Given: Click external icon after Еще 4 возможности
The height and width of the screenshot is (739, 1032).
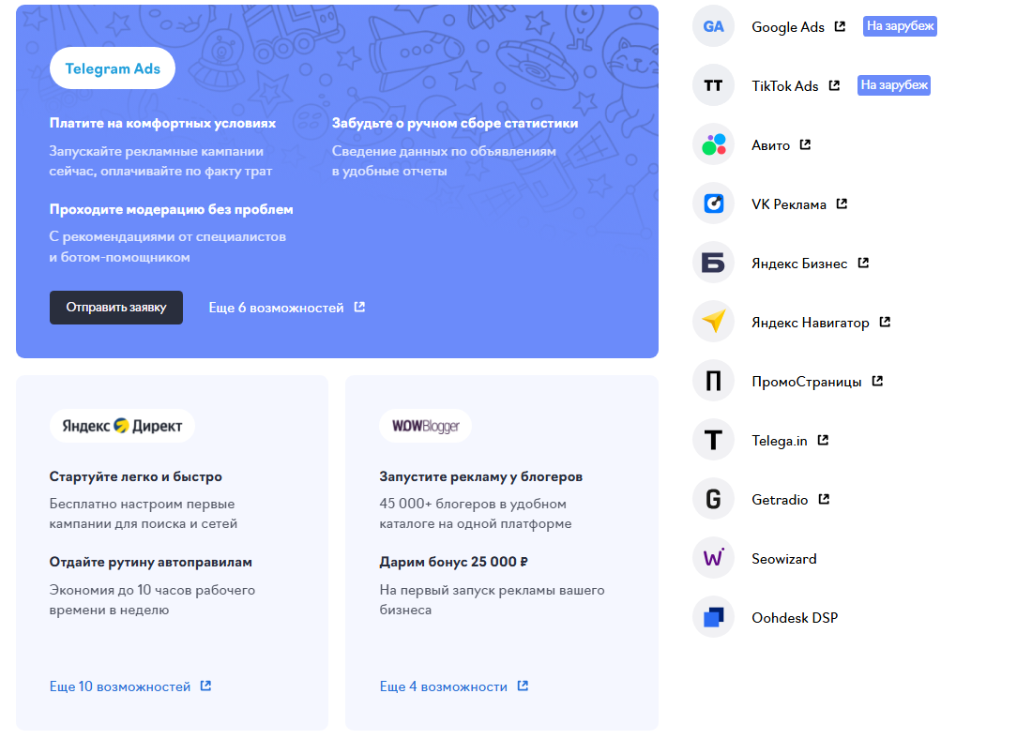Looking at the screenshot, I should click(523, 686).
